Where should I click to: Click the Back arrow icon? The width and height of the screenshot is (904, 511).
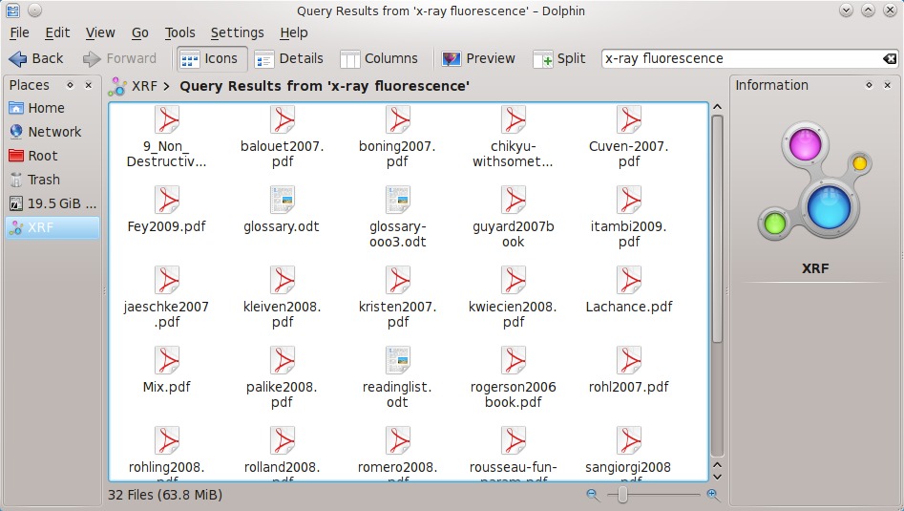click(x=19, y=58)
